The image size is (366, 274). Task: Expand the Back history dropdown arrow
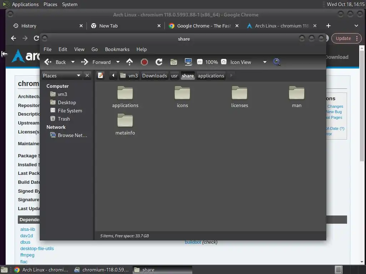pos(73,62)
